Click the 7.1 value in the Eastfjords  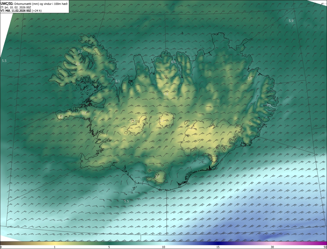tap(268, 105)
